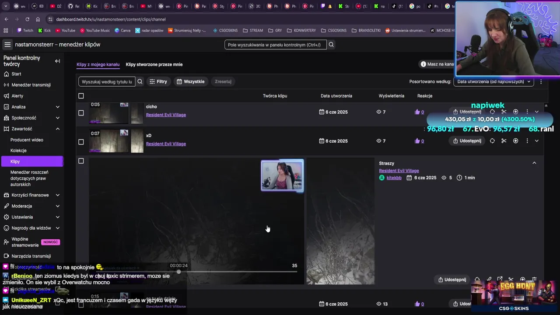Viewport: 560px width, 315px height.
Task: Tick the select-all clips checkbox in header
Action: [x=81, y=96]
